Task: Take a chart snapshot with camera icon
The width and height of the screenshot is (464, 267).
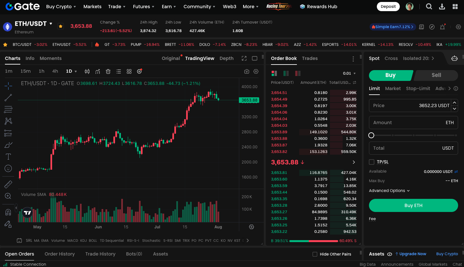Action: coord(247,71)
